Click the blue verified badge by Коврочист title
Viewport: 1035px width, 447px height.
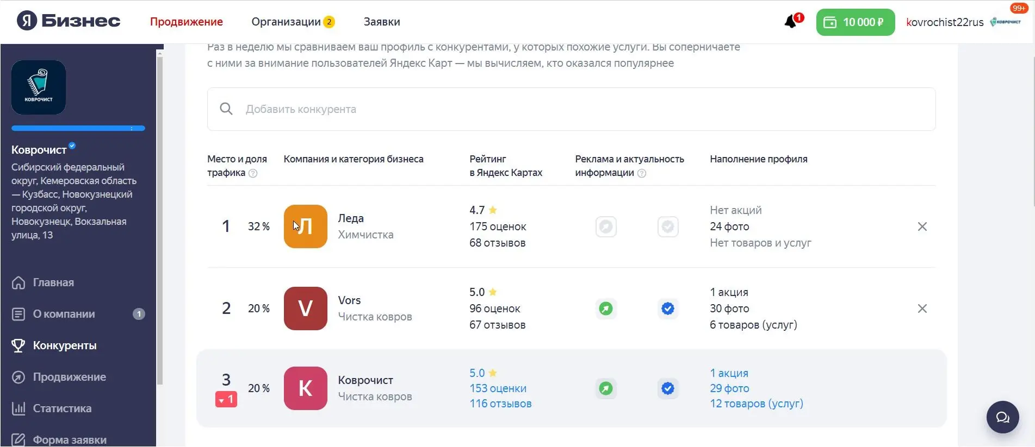(72, 146)
